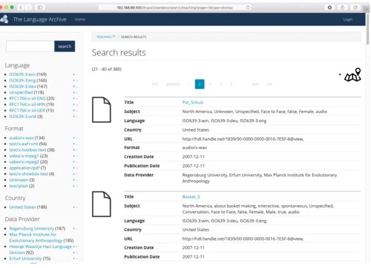Screen dimensions: 371x268
Task: Filter by United States country
Action: pos(23,207)
